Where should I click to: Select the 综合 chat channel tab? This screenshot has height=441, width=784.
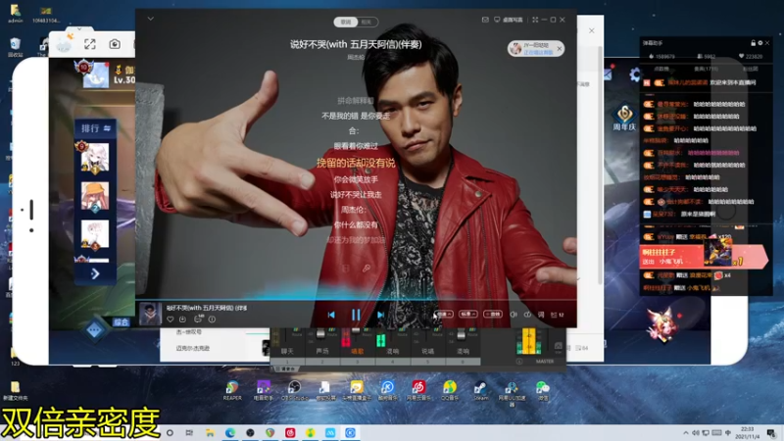coord(121,322)
